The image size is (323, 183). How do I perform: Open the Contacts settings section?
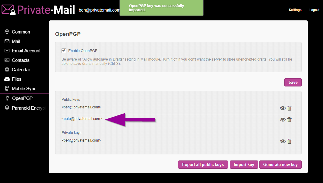click(x=20, y=60)
